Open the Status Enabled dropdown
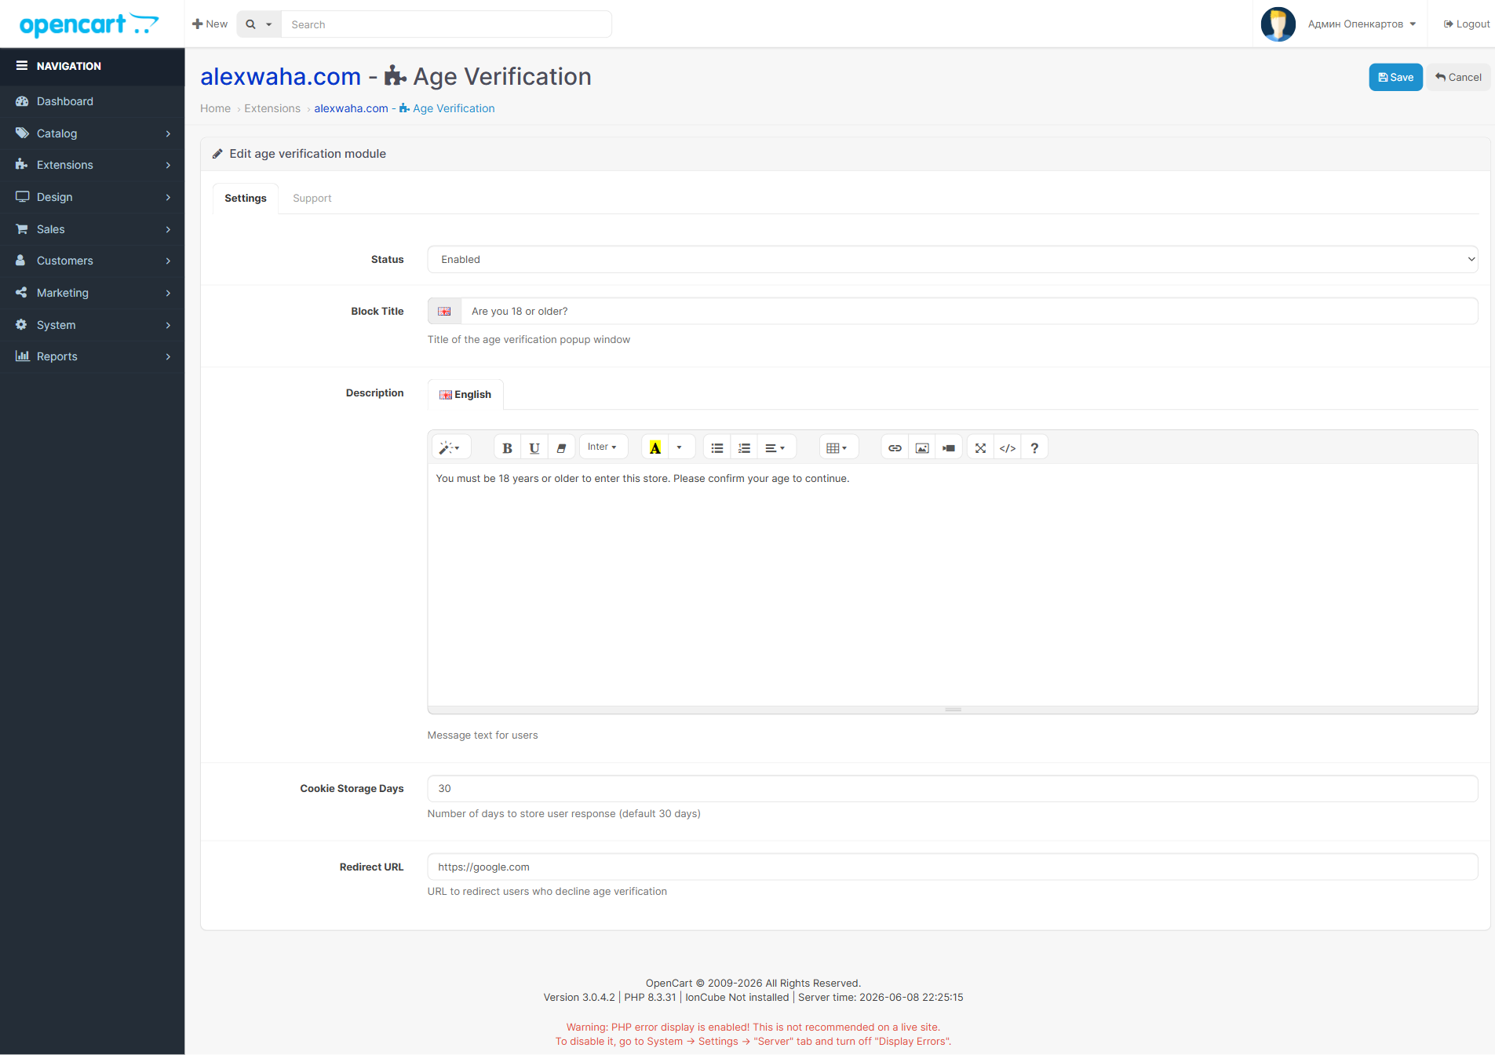Screen dimensions: 1495x1055 [x=952, y=259]
